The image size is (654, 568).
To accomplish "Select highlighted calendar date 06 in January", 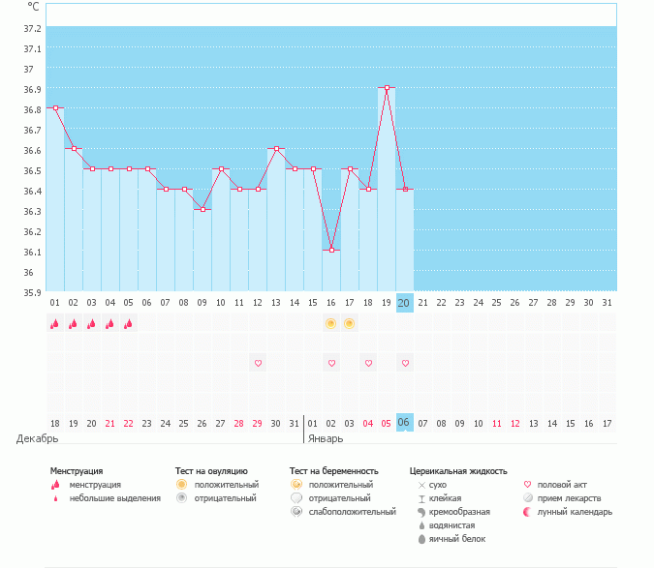I will (x=405, y=423).
